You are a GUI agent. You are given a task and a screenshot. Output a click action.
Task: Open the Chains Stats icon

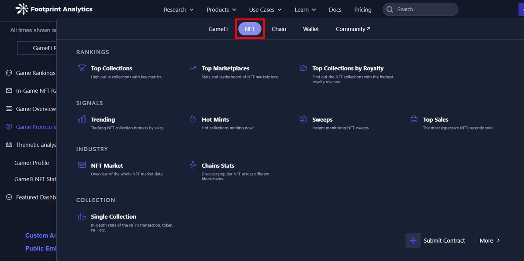[193, 165]
